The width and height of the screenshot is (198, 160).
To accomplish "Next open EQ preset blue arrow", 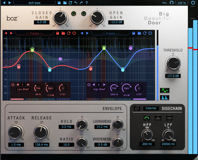I will pyautogui.click(x=87, y=33).
